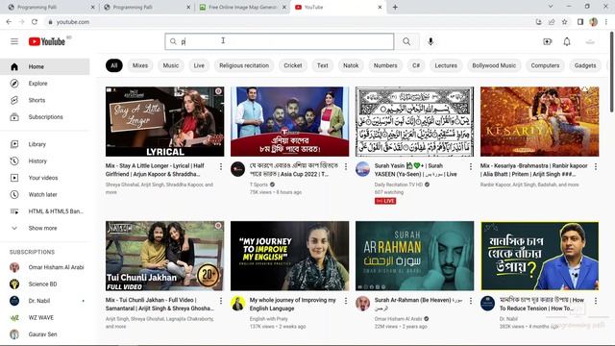Open options menu for Tui Chunli Jakhan mix

pos(221,301)
